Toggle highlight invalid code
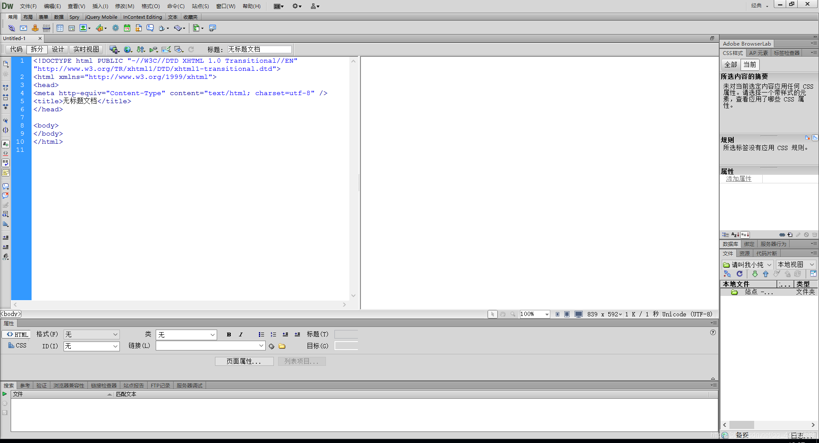This screenshot has width=819, height=443. coord(6,153)
